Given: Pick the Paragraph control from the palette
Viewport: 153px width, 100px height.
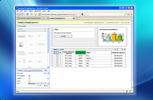Looking at the screenshot, I should click(21, 53).
